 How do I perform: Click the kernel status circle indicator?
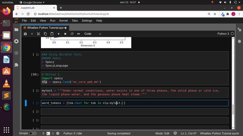232,34
